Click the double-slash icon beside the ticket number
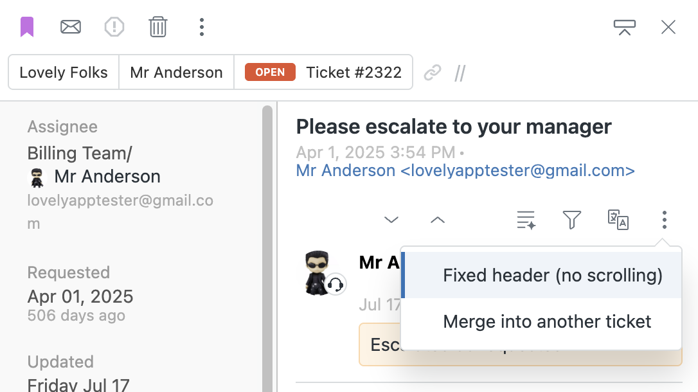The width and height of the screenshot is (698, 392). tap(460, 73)
